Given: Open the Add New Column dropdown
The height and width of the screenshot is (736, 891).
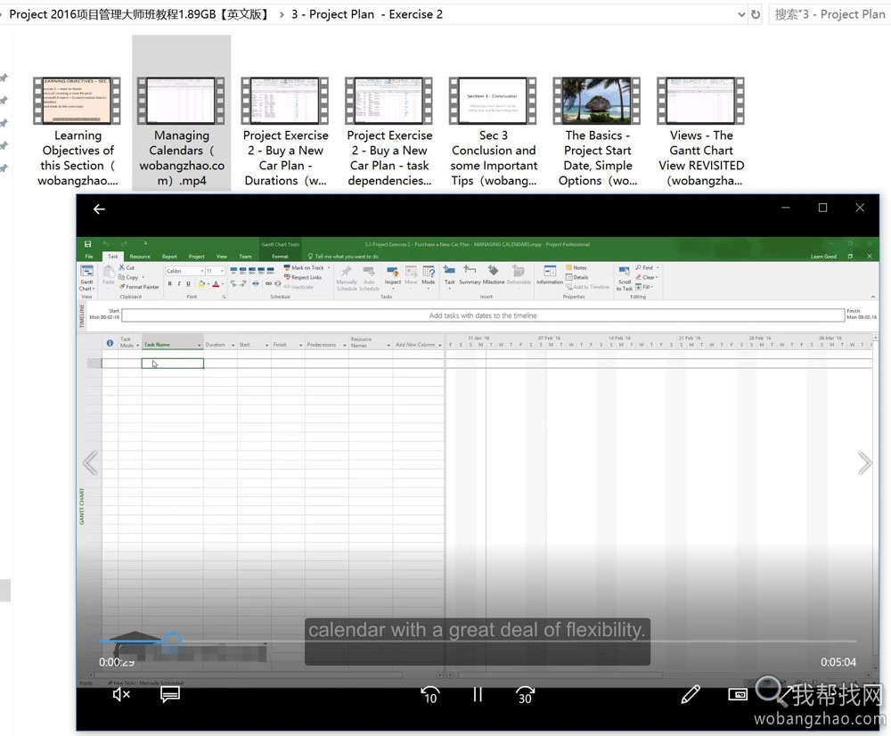Looking at the screenshot, I should point(440,345).
